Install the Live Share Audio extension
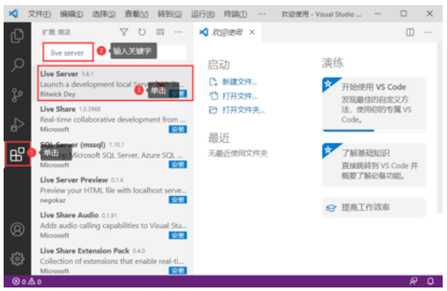Viewport: 447px width, 291px height. [x=177, y=235]
